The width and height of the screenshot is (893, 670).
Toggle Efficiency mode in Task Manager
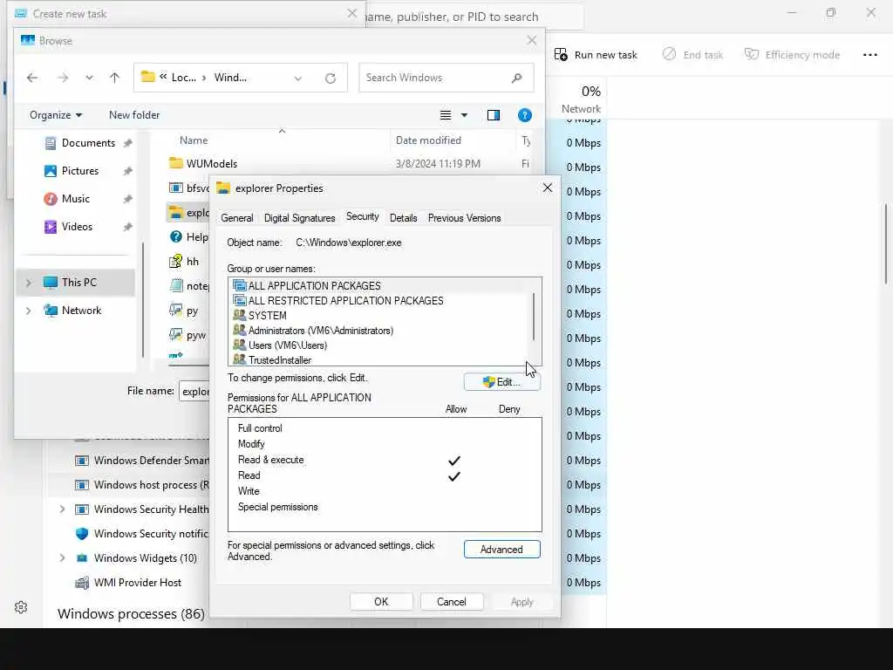click(792, 55)
